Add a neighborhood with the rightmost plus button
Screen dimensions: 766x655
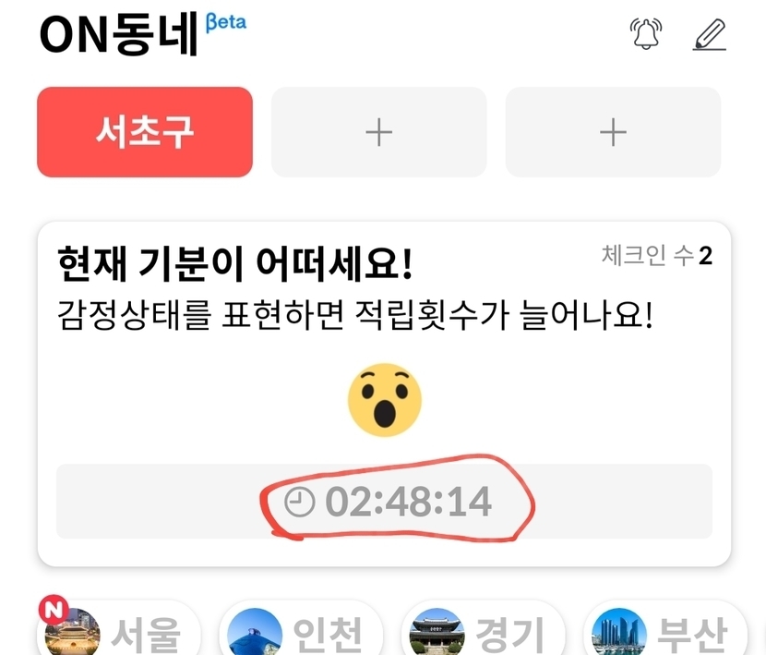tap(613, 132)
